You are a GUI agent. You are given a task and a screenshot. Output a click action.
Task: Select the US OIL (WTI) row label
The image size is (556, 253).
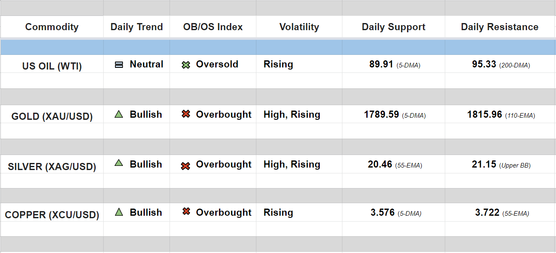[x=52, y=66]
